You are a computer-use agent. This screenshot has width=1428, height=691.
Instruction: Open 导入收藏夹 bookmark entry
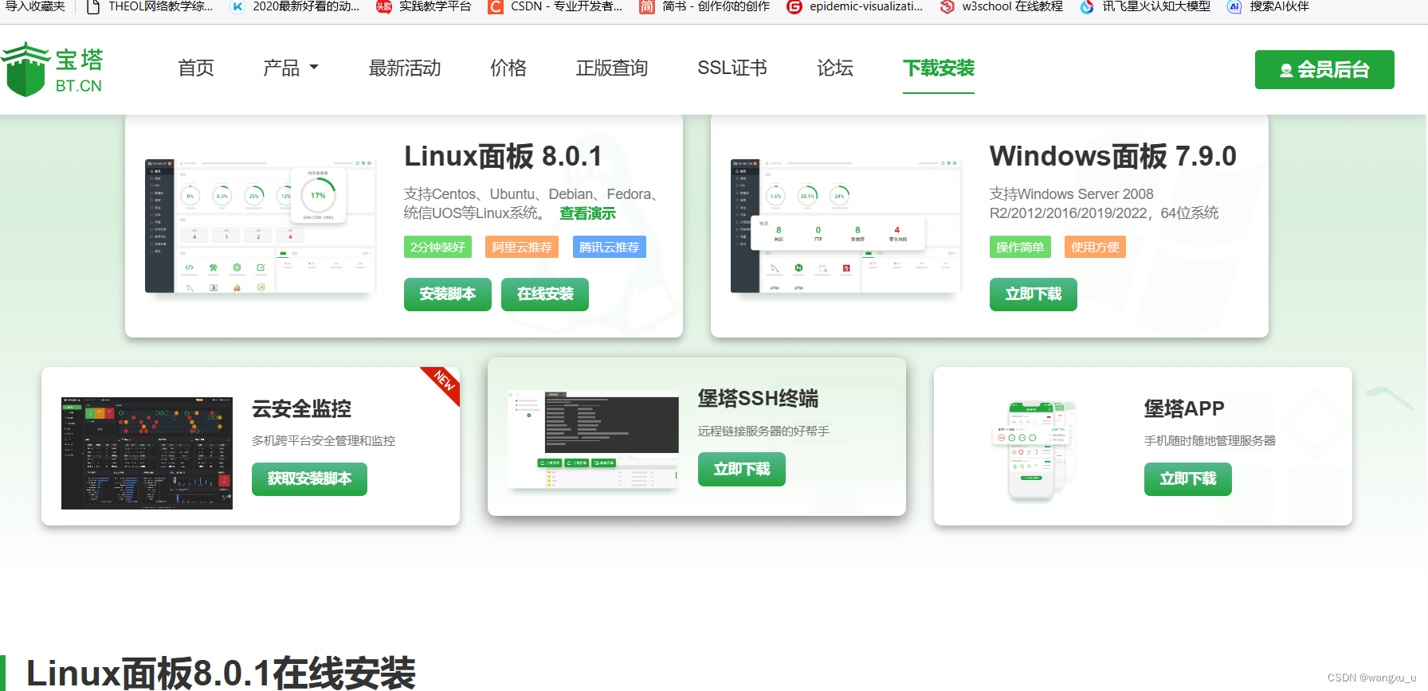tap(35, 6)
